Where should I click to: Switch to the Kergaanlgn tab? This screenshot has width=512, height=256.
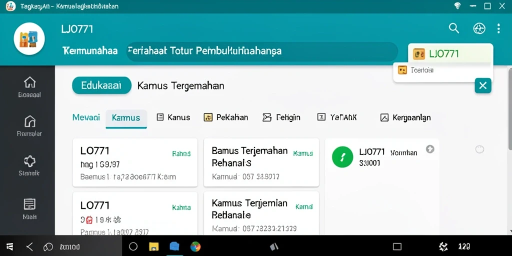click(x=405, y=117)
